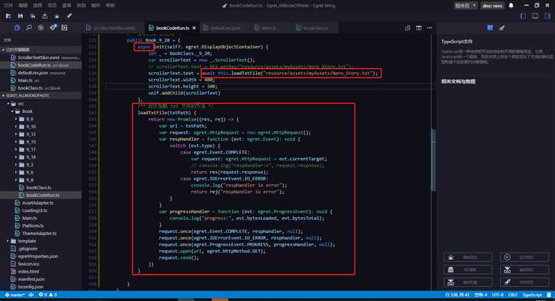Switch to the bookClass.ts editor tab

(x=316, y=28)
